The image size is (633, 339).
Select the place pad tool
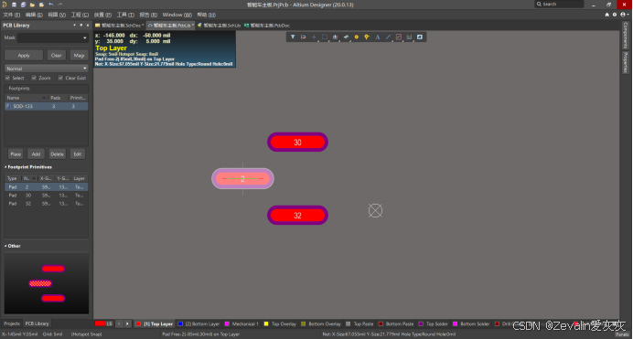(x=346, y=37)
